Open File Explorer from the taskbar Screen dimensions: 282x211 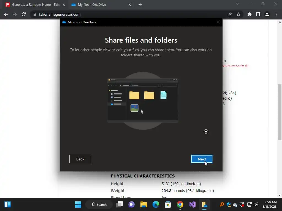coord(144,204)
